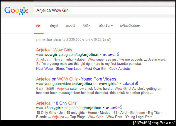
Task: Click the www.wowgirlsblog.com/tag/anjelica/ URL text
Action: [67, 55]
